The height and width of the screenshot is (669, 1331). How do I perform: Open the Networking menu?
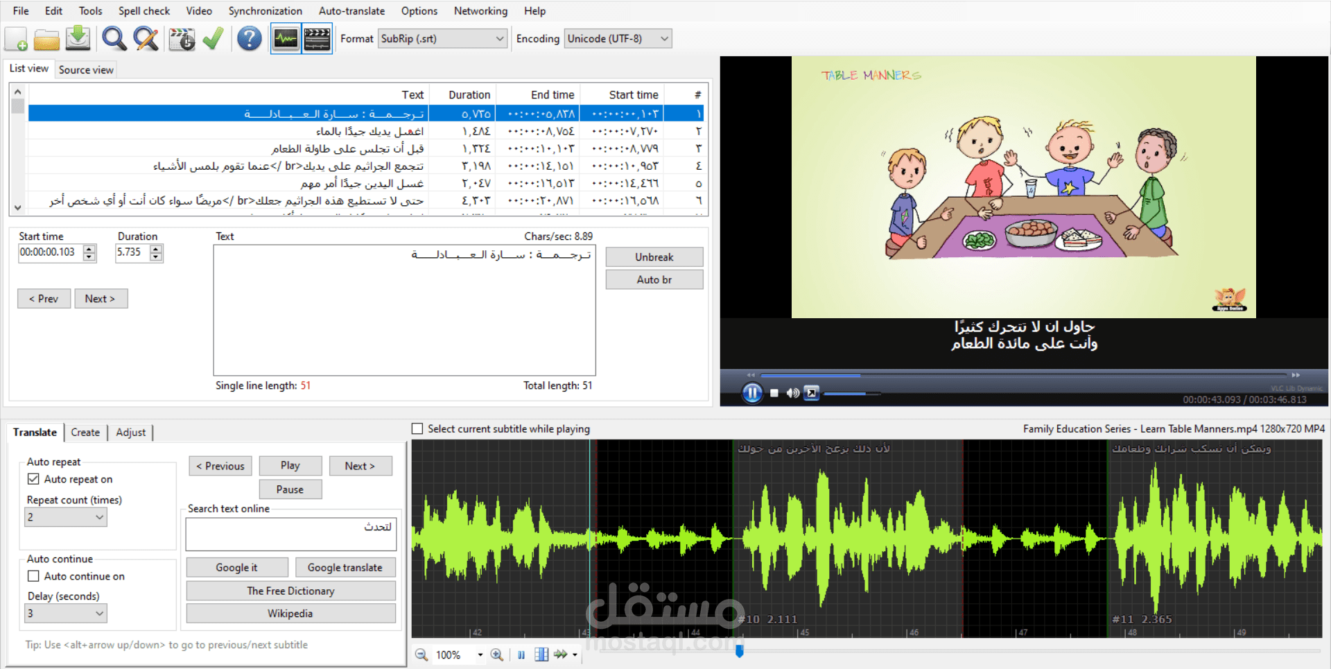click(480, 11)
